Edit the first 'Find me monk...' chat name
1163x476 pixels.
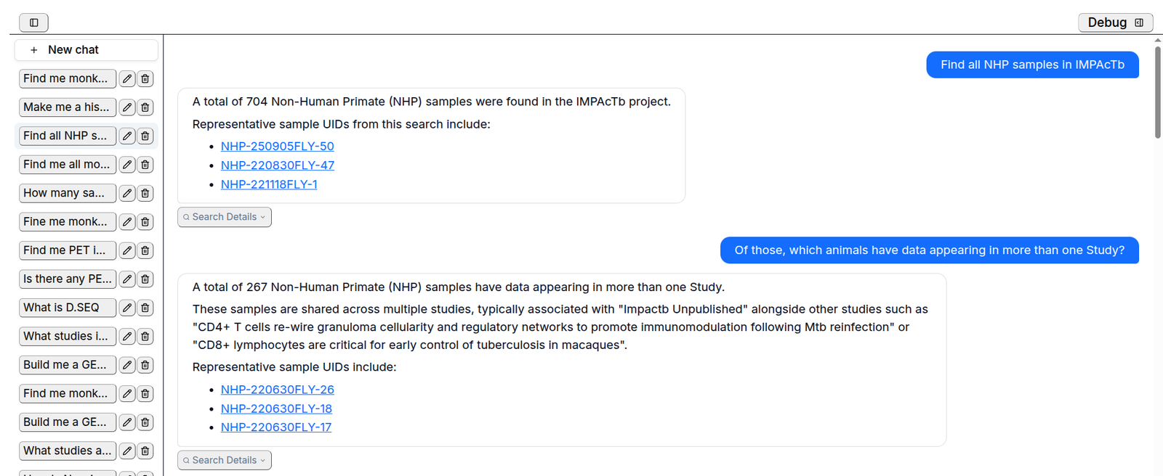pyautogui.click(x=127, y=78)
